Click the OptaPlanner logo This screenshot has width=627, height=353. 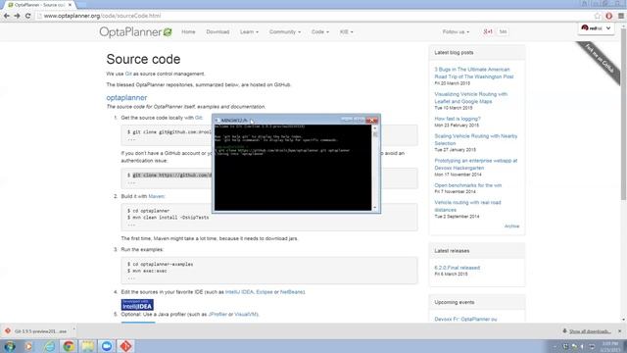(x=135, y=32)
